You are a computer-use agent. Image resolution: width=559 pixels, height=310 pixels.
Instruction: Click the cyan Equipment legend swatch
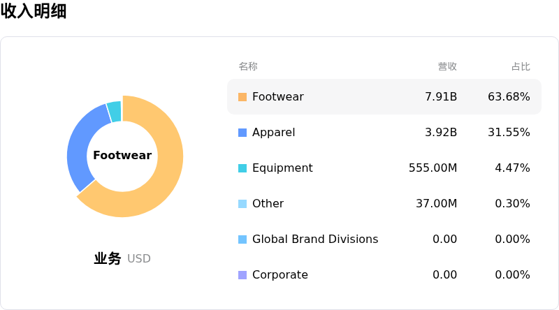(x=242, y=168)
